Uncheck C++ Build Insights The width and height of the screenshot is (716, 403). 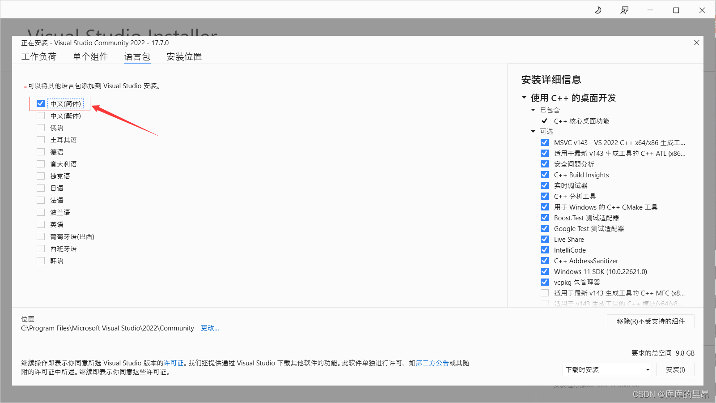(545, 175)
